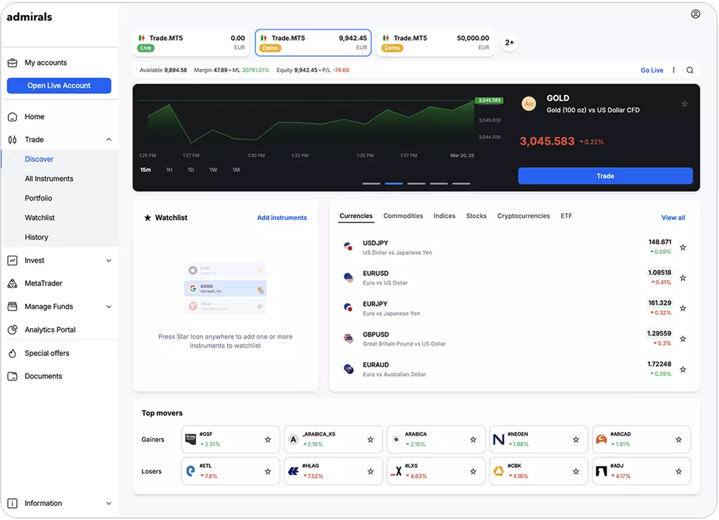Open Documents from the sidebar

click(x=43, y=377)
